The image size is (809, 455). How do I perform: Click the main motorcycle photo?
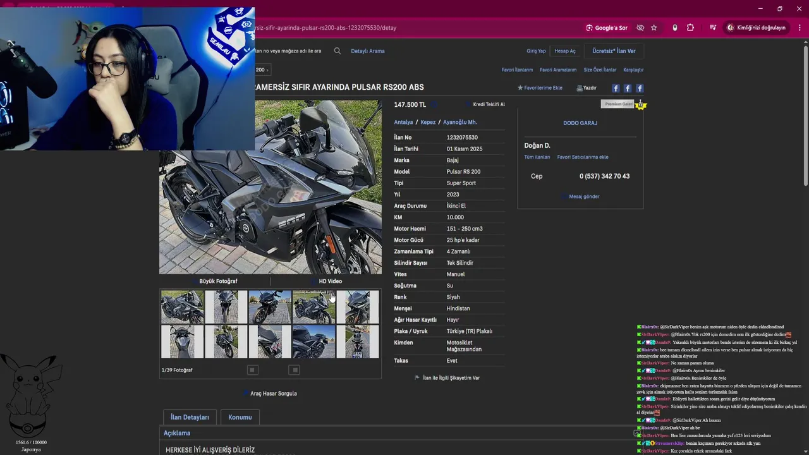pos(271,187)
